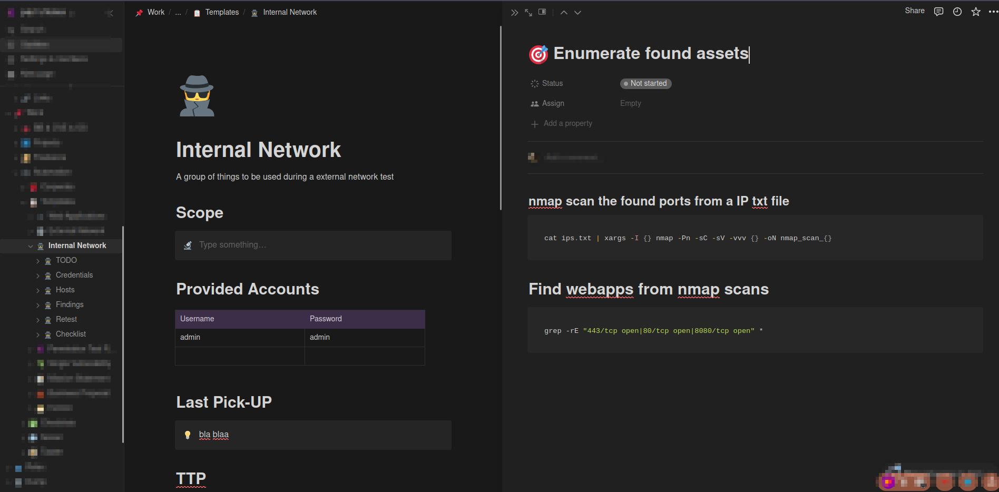Open the Findings page in sidebar

(70, 304)
